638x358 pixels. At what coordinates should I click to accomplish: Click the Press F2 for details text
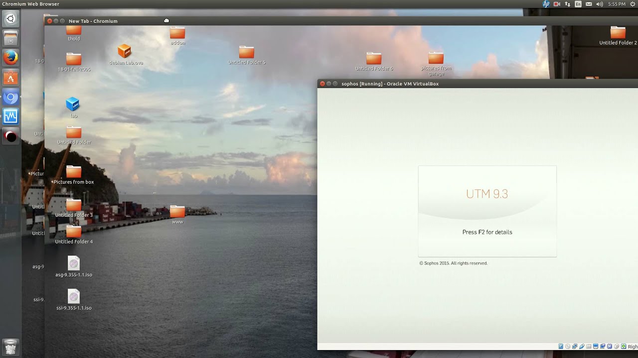pyautogui.click(x=487, y=232)
